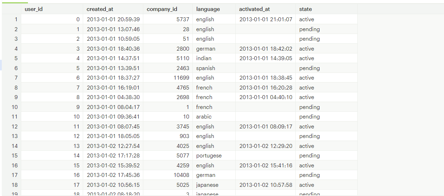444x196 pixels.
Task: Click activated_at cell 2013-01-01 18:42:02
Action: coord(266,48)
